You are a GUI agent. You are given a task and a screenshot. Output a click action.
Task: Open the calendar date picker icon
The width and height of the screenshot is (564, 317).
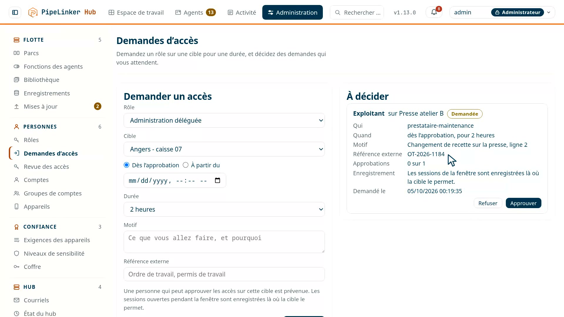217,181
